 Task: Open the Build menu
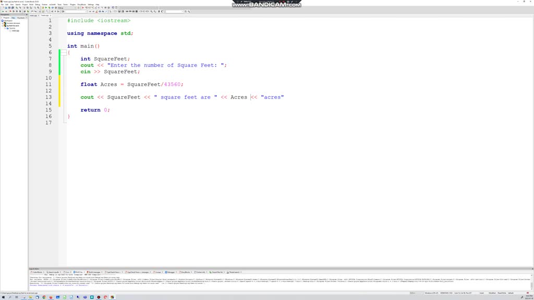(31, 4)
